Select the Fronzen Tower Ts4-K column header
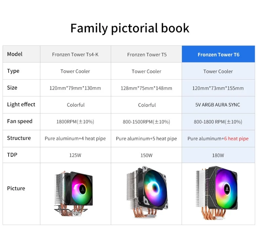Image resolution: width=259 pixels, height=245 pixels. click(x=75, y=54)
